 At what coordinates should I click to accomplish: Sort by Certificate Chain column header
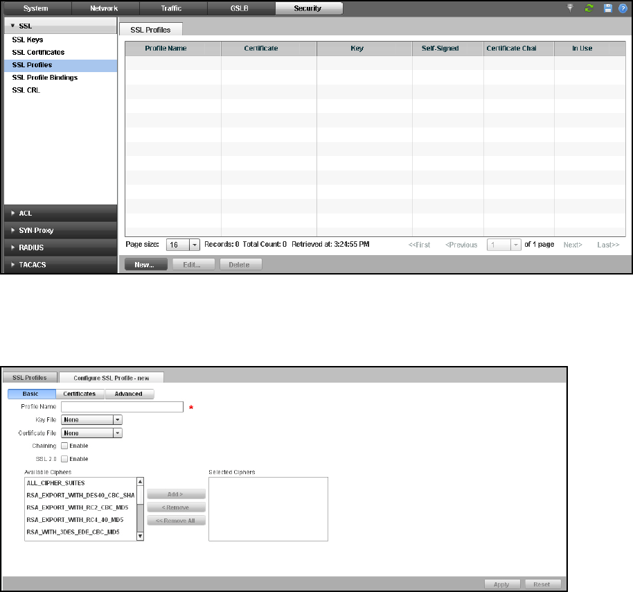[x=518, y=49]
